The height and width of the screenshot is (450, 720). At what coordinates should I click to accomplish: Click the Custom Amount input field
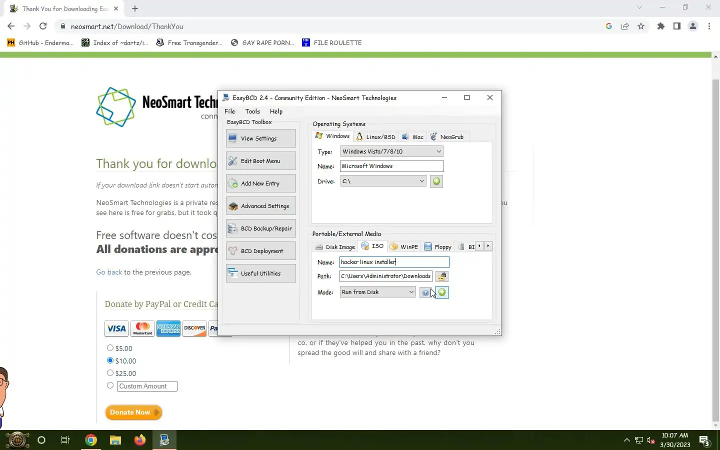click(x=147, y=386)
